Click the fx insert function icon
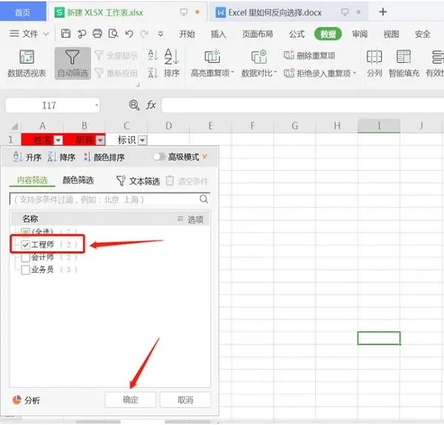 (151, 105)
